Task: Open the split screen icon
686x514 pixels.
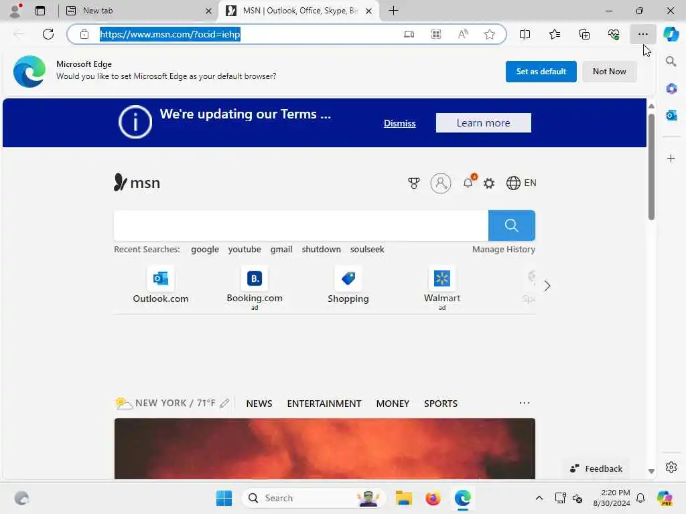Action: tap(525, 34)
